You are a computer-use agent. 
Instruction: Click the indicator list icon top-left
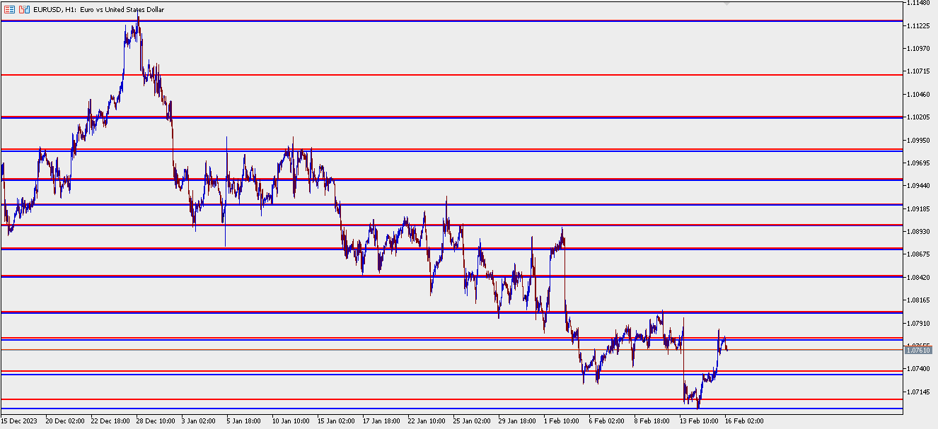pyautogui.click(x=10, y=9)
